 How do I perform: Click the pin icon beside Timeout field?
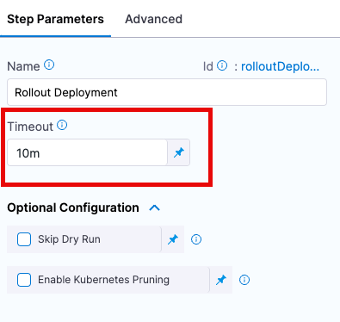point(179,152)
